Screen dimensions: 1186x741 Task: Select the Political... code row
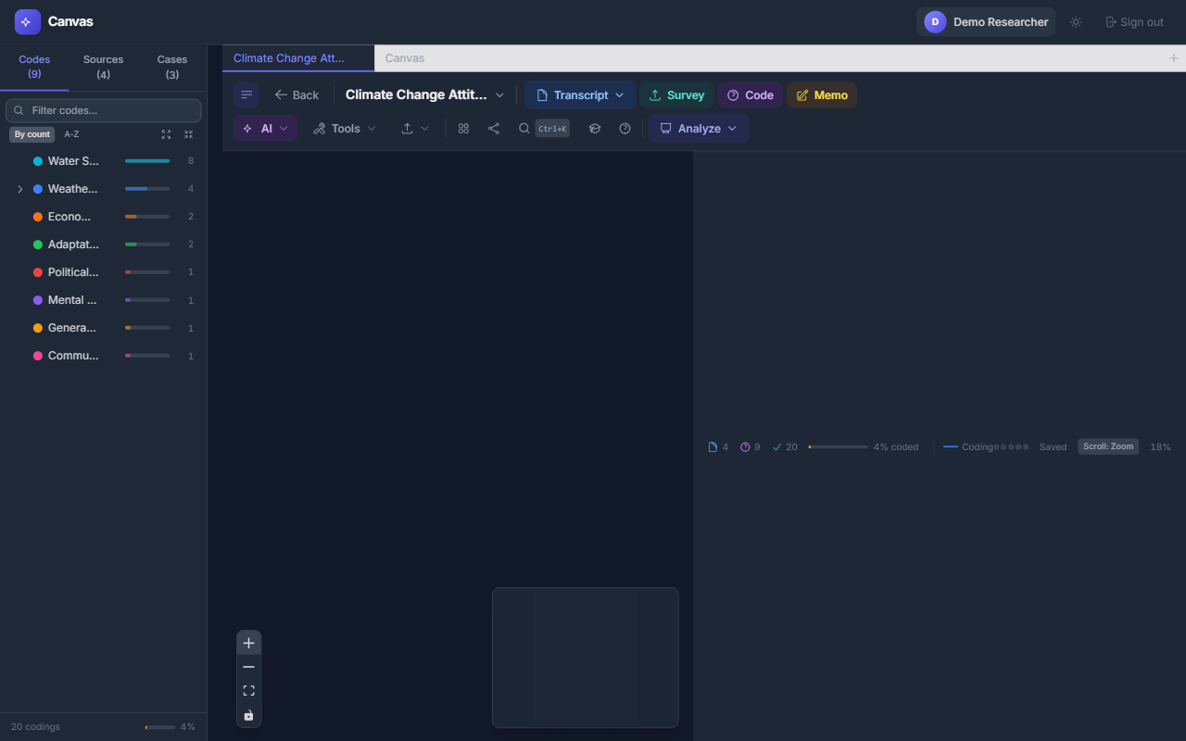click(104, 272)
